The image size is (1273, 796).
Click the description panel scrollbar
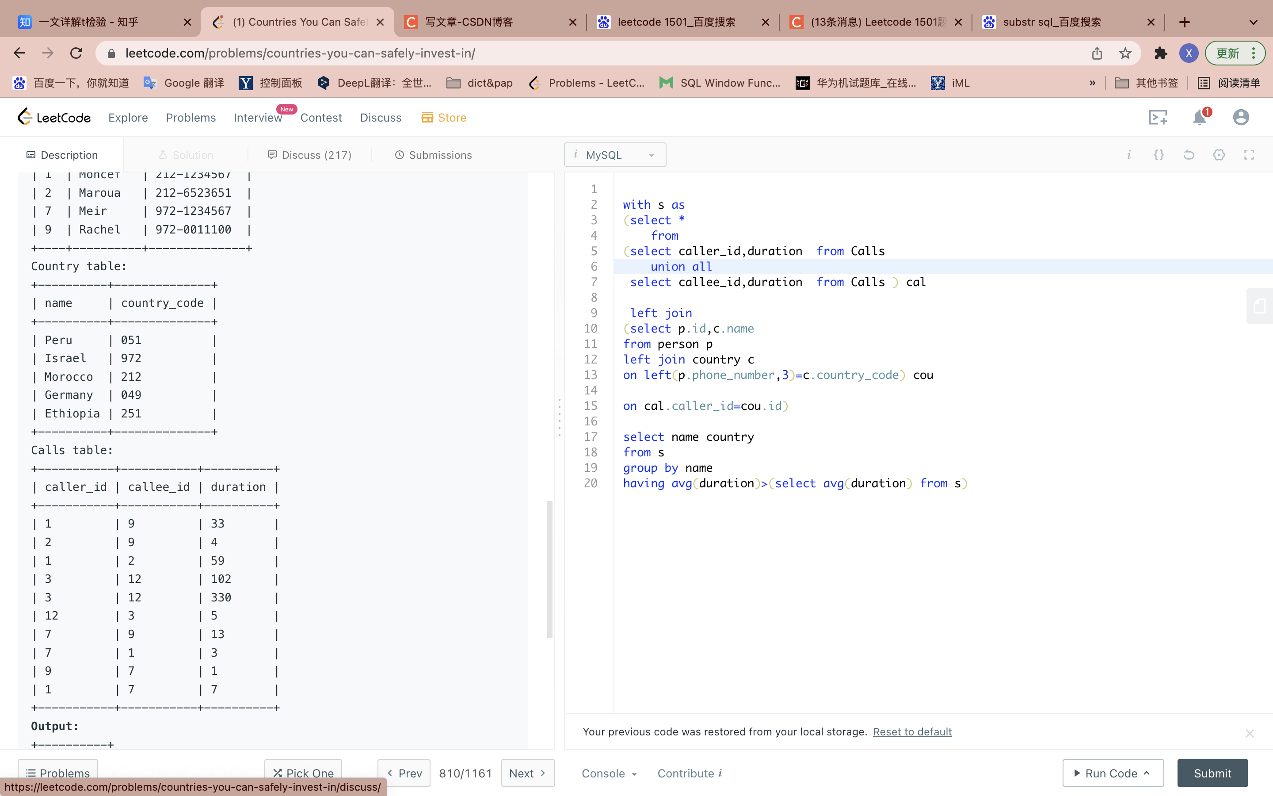550,569
